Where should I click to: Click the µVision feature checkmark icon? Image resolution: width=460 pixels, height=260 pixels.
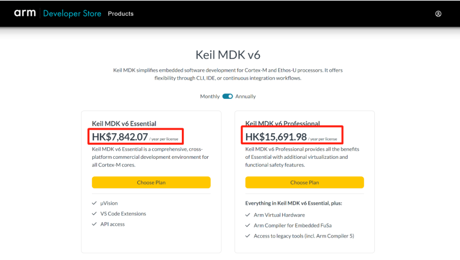tap(94, 203)
